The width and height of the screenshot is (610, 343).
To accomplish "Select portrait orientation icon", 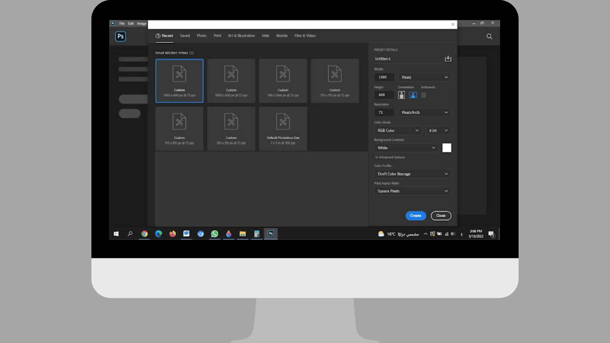I will (x=402, y=95).
